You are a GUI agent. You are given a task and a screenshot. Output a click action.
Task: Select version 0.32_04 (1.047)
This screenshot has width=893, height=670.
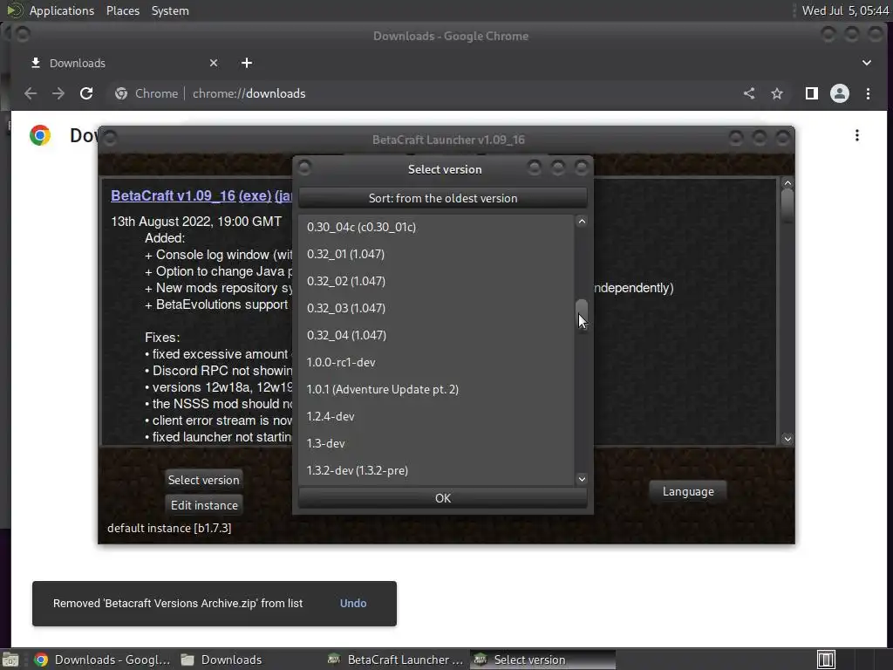[x=436, y=335]
